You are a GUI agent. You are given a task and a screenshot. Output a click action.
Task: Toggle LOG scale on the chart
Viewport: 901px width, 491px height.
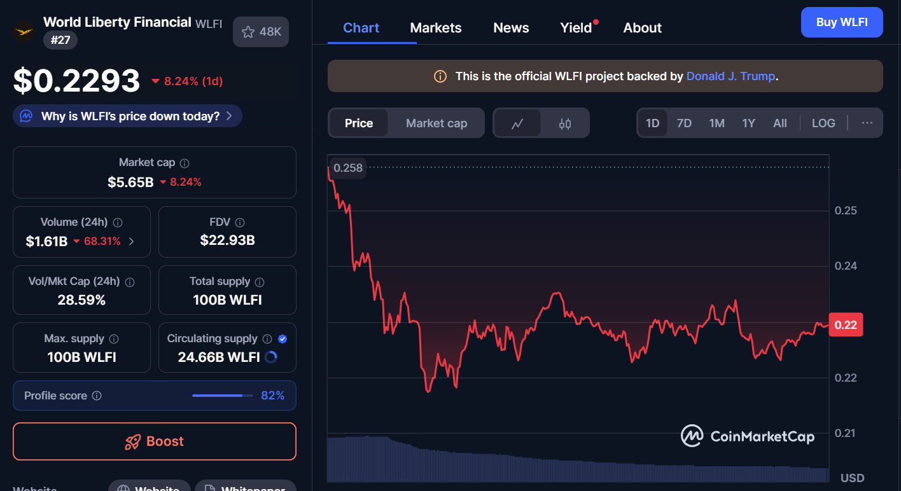pos(823,123)
